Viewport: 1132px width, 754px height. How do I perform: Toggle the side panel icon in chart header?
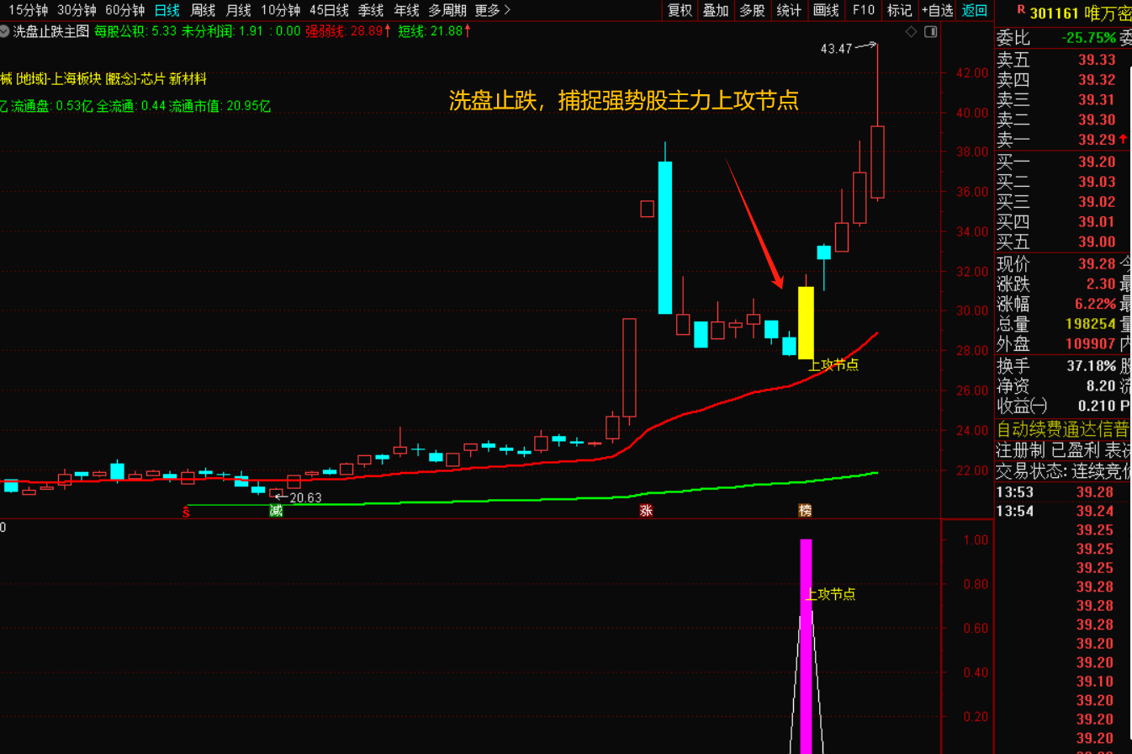coord(930,32)
